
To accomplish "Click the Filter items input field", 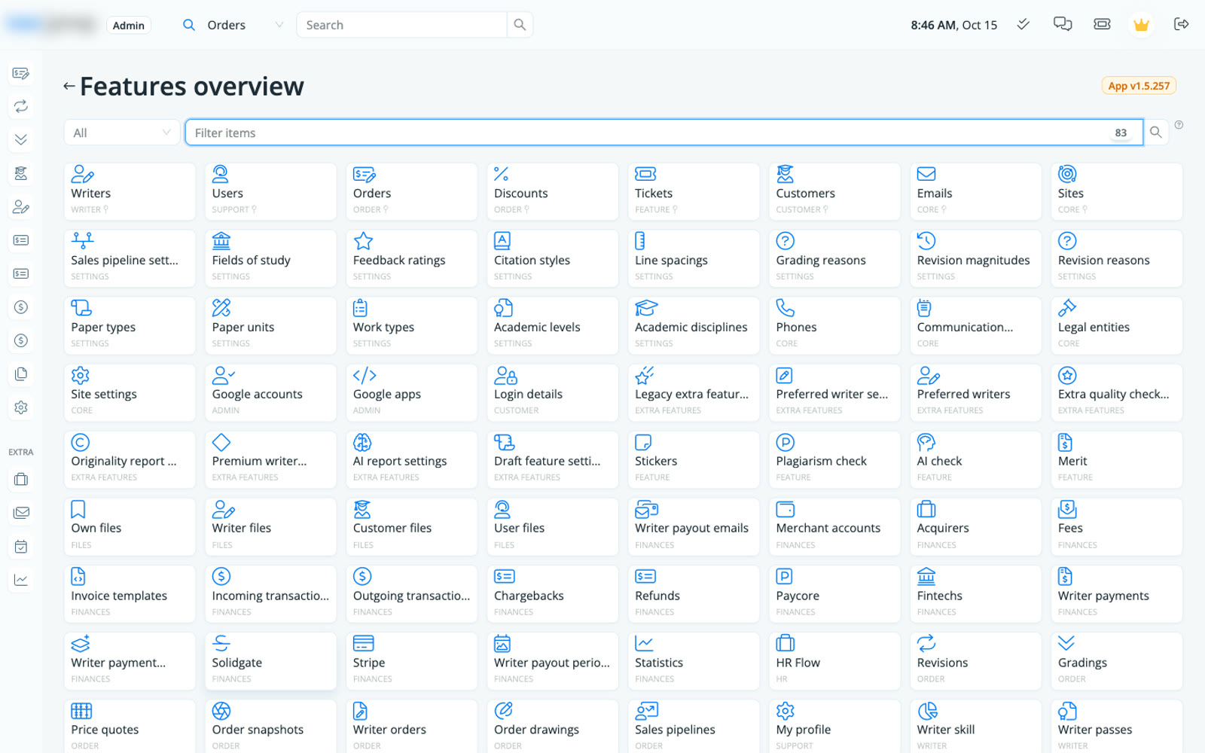I will 664,133.
